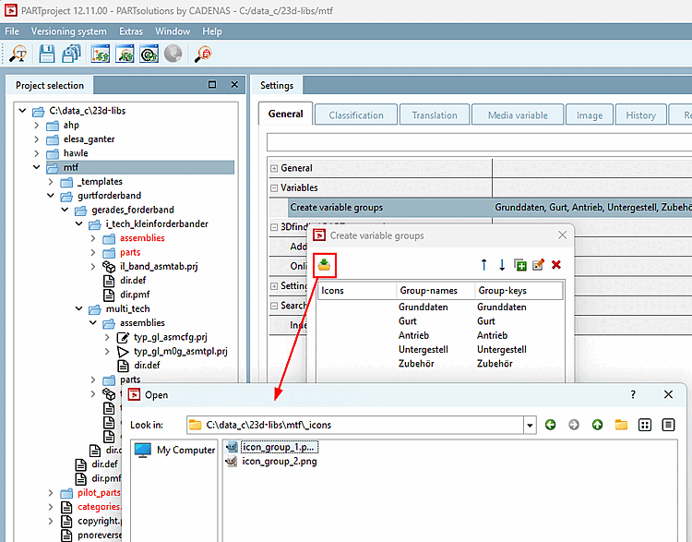Select file icon_group_1.p...
Image resolution: width=692 pixels, height=542 pixels.
[x=280, y=448]
